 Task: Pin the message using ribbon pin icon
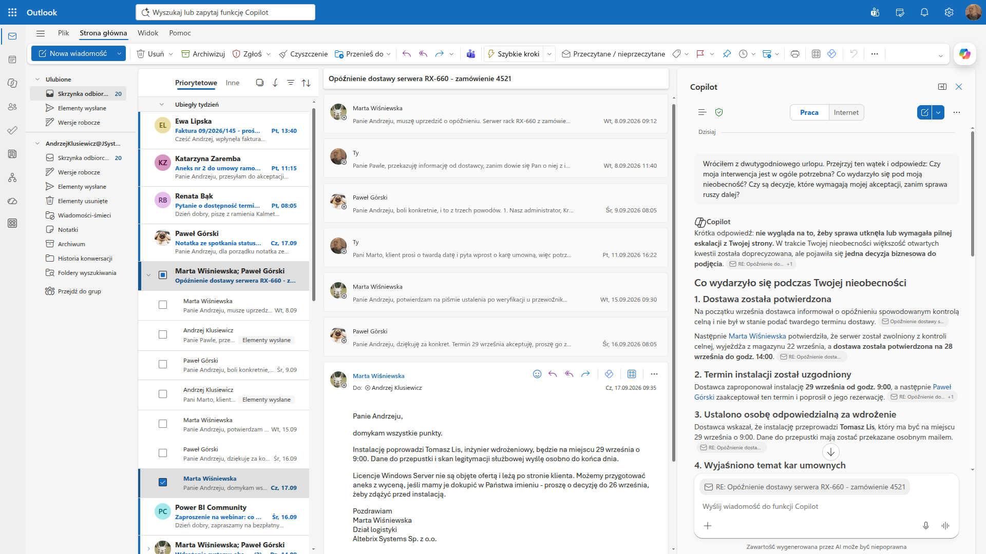click(727, 54)
